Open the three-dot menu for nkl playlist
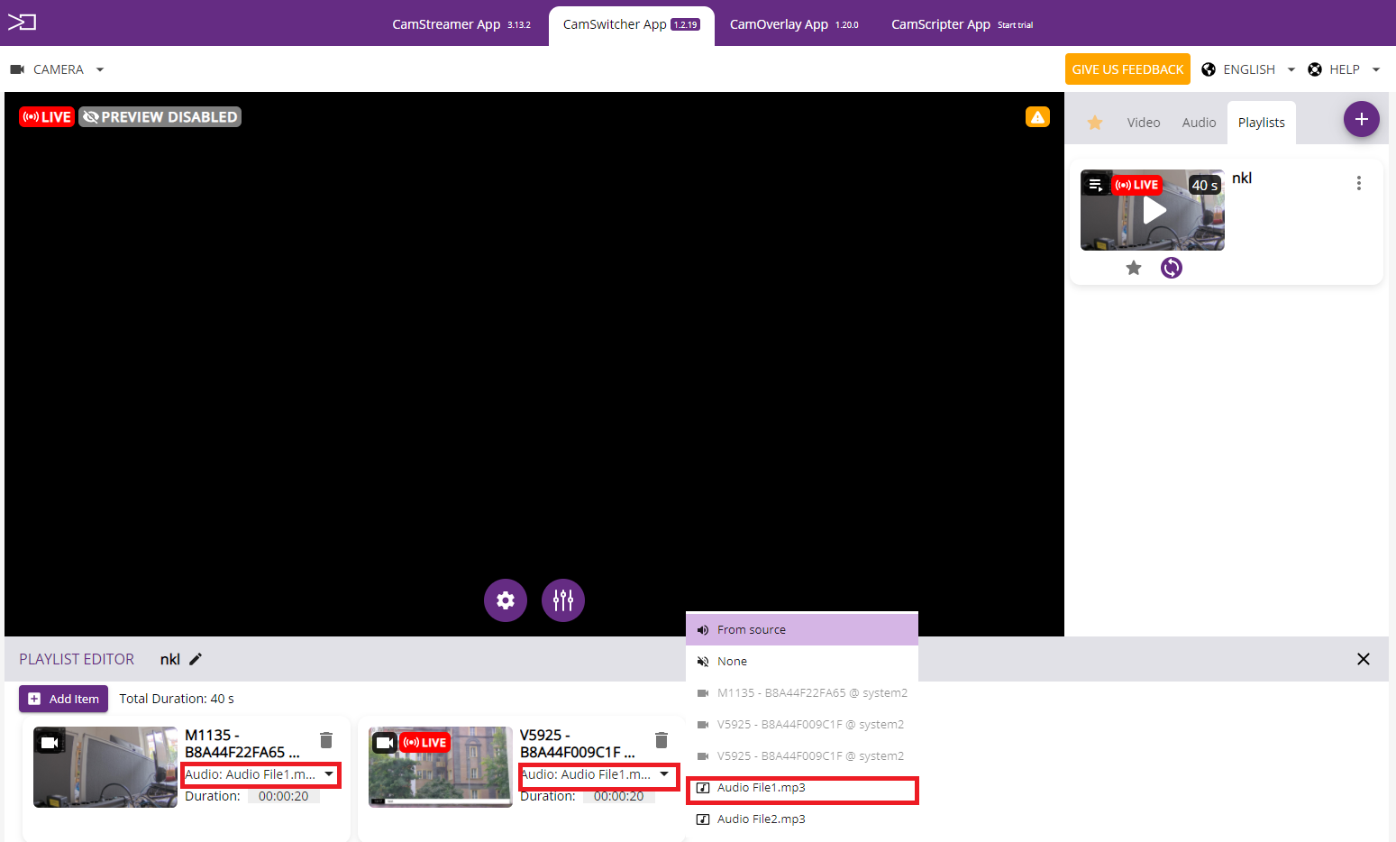 pyautogui.click(x=1358, y=183)
